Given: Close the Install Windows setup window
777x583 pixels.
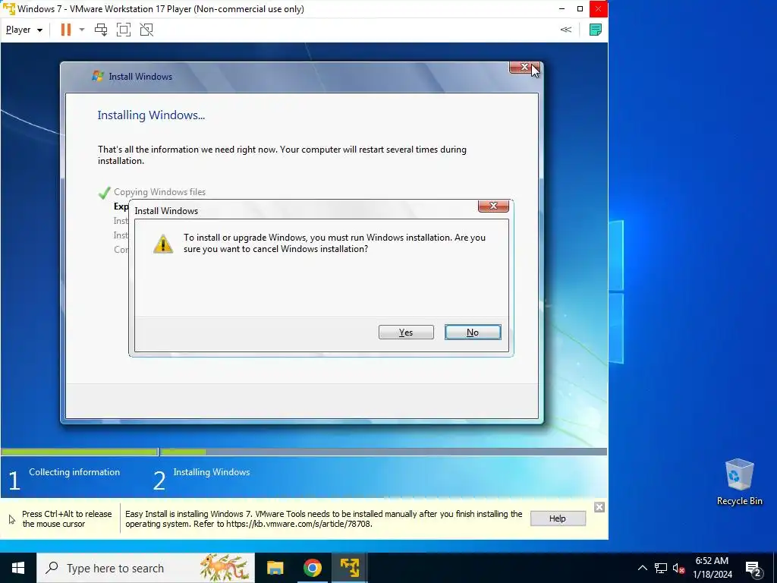Looking at the screenshot, I should pos(524,67).
